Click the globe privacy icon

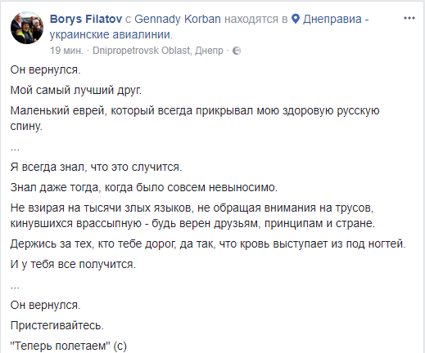point(237,51)
